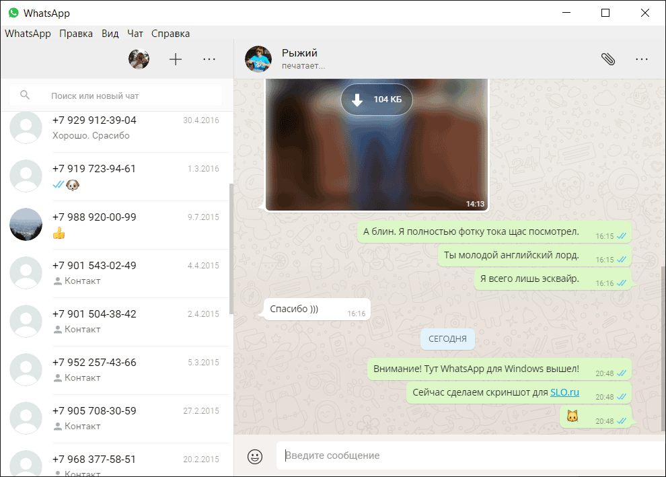666x477 pixels.
Task: Open the Справка menu
Action: click(170, 34)
